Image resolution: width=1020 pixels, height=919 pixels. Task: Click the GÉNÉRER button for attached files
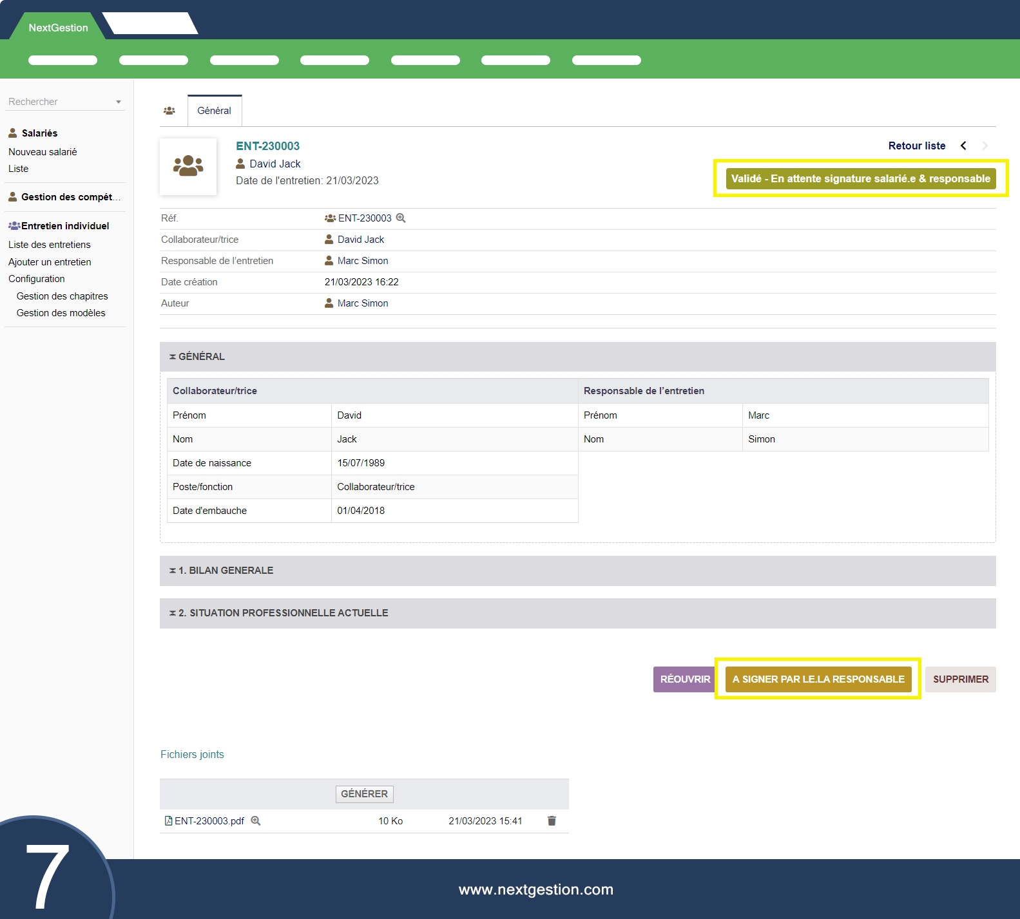pos(364,794)
